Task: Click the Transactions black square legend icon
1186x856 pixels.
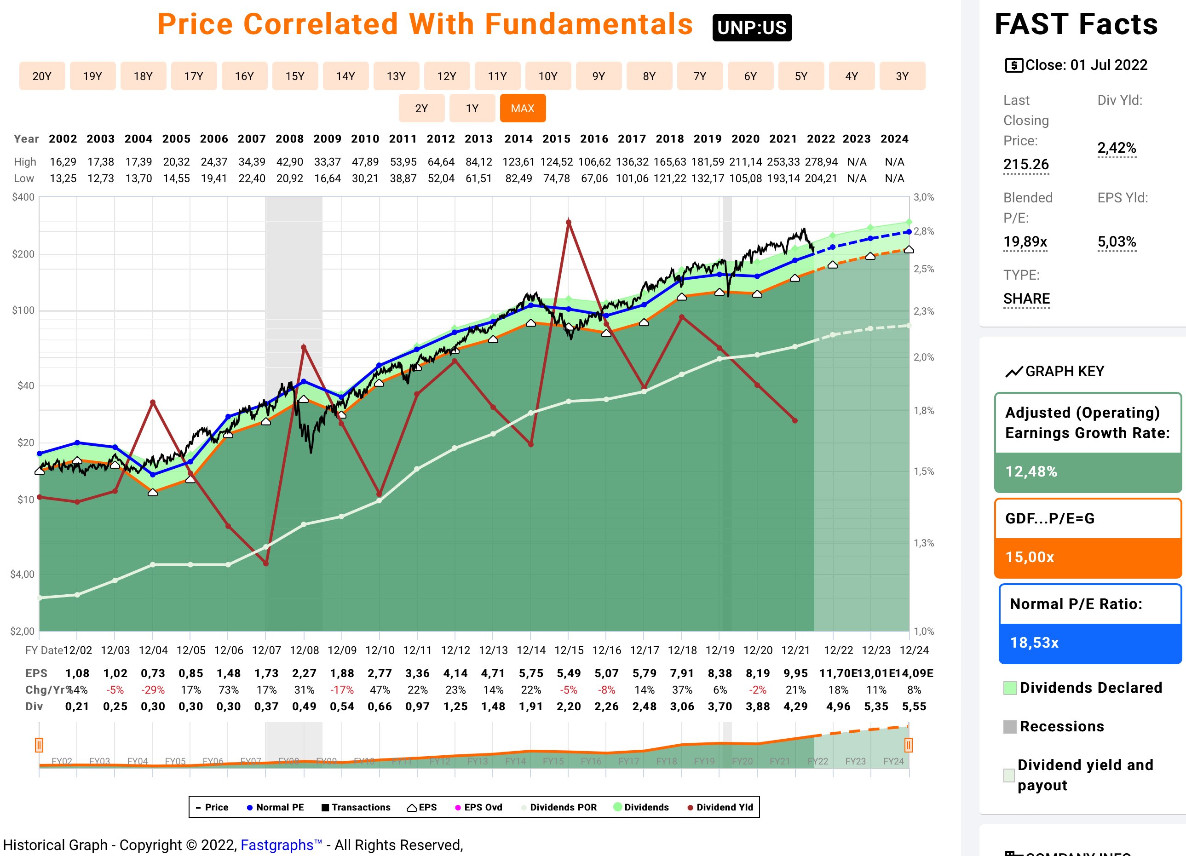Action: (325, 807)
